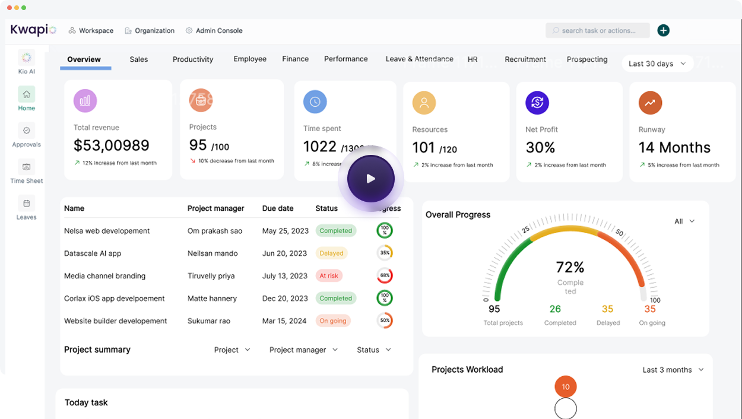Switch to the Sales tab
Image resolution: width=742 pixels, height=419 pixels.
139,59
